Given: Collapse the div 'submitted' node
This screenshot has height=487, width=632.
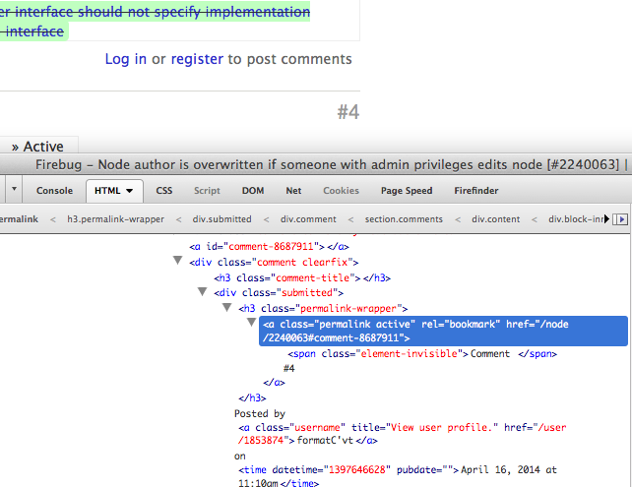Looking at the screenshot, I should pyautogui.click(x=204, y=292).
